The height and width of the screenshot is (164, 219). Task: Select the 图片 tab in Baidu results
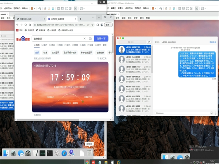click(45, 45)
